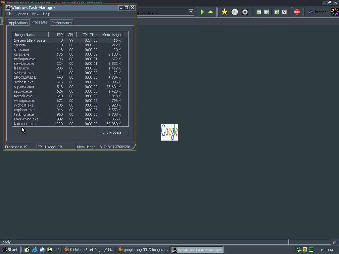Select svchost.exe with PID 516
The image size is (339, 254).
coord(68,82)
